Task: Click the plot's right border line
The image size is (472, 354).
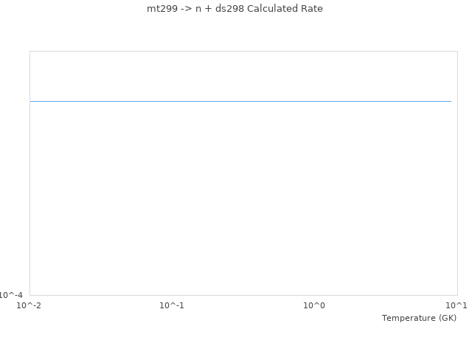Action: [x=457, y=184]
